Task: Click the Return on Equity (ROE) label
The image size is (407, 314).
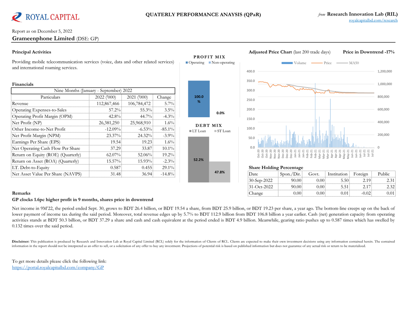Action: [x=46, y=155]
